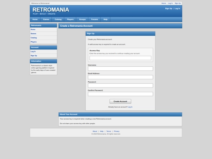The height and width of the screenshot is (159, 212).
Task: Click the 'Welcome to Retromania!' text
Action: 40,3
